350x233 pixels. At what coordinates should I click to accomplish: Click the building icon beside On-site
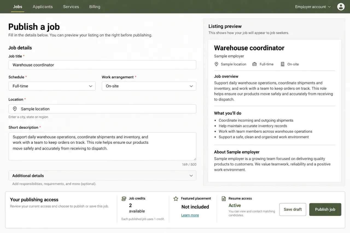283,64
